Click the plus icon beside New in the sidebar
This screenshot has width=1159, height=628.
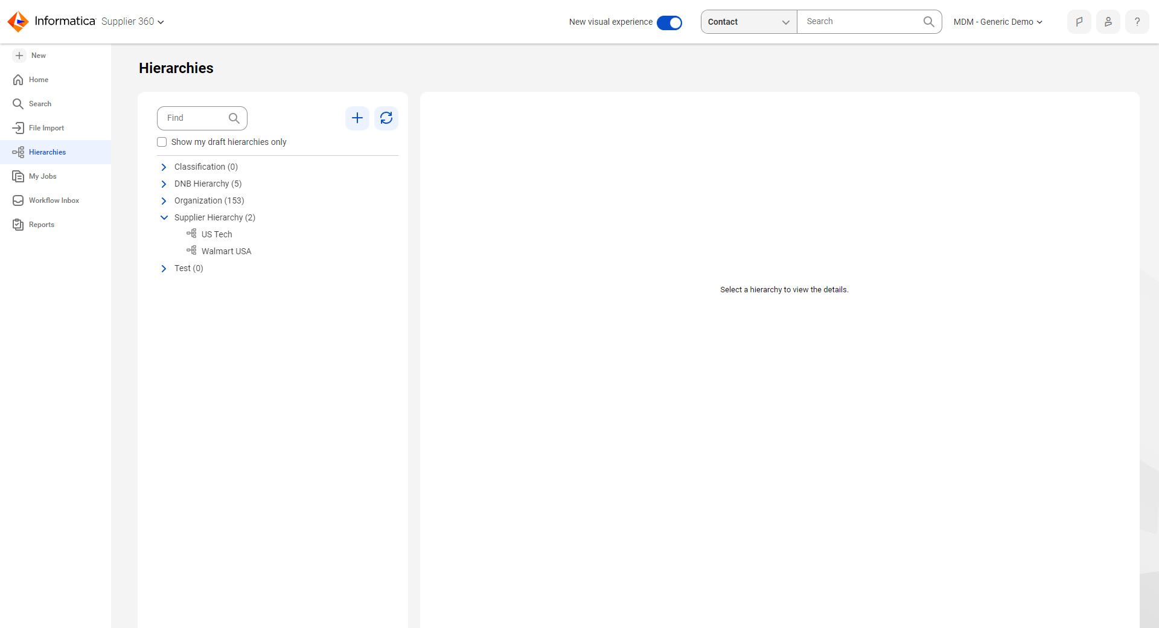(19, 56)
